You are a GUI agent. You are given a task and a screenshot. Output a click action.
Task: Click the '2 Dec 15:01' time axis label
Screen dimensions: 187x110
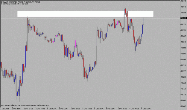tap(28, 109)
